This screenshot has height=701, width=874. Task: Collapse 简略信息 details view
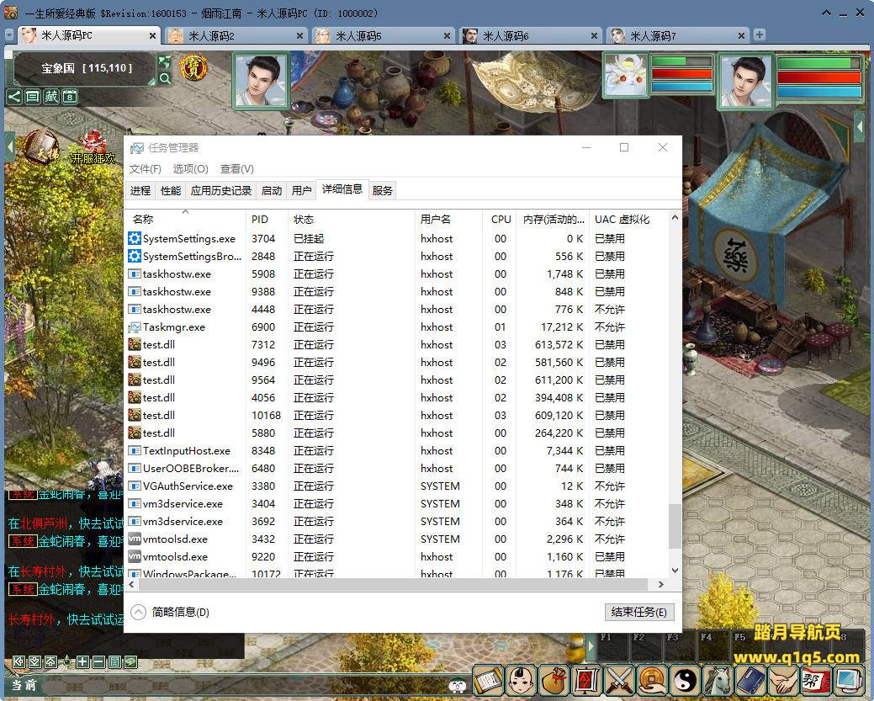(138, 612)
